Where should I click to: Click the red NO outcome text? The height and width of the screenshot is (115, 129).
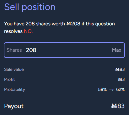(x=28, y=31)
